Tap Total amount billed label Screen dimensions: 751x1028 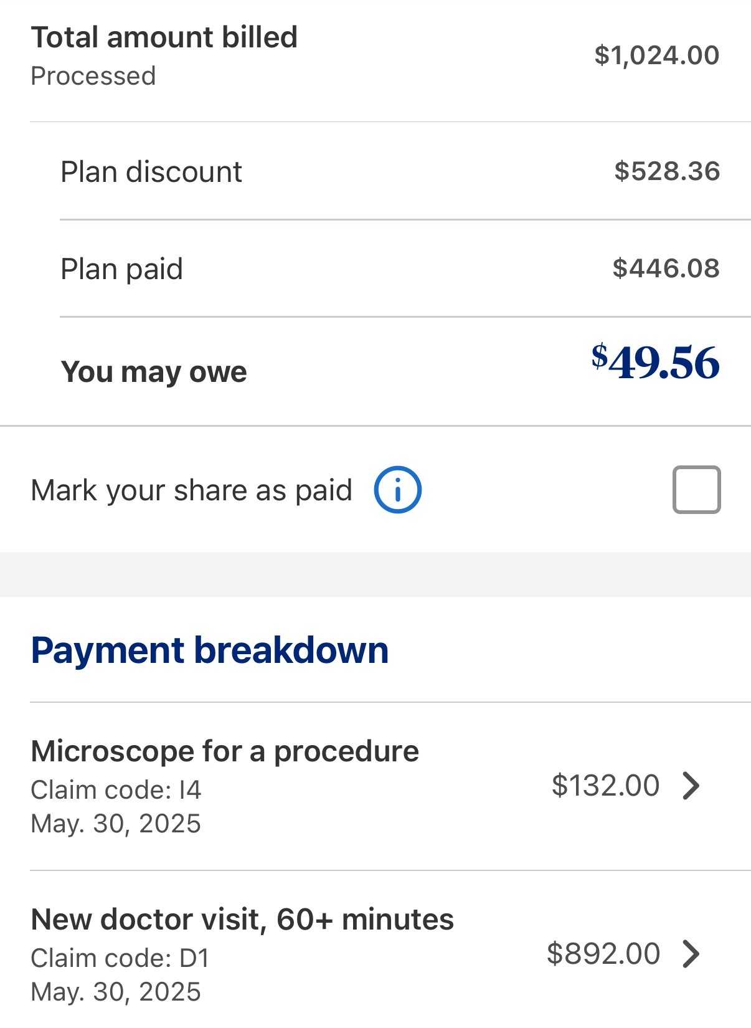pos(164,37)
